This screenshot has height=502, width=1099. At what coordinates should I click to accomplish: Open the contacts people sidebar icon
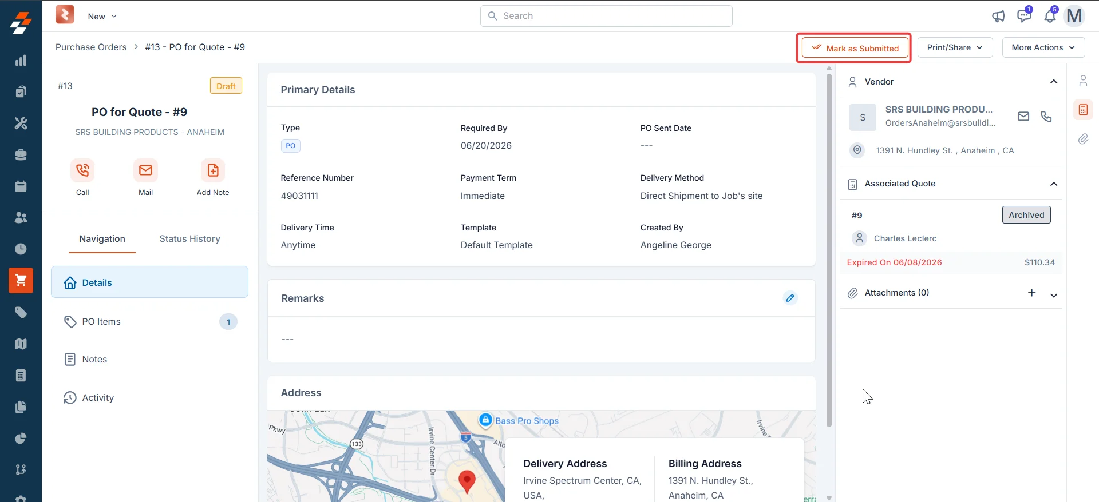(x=21, y=218)
